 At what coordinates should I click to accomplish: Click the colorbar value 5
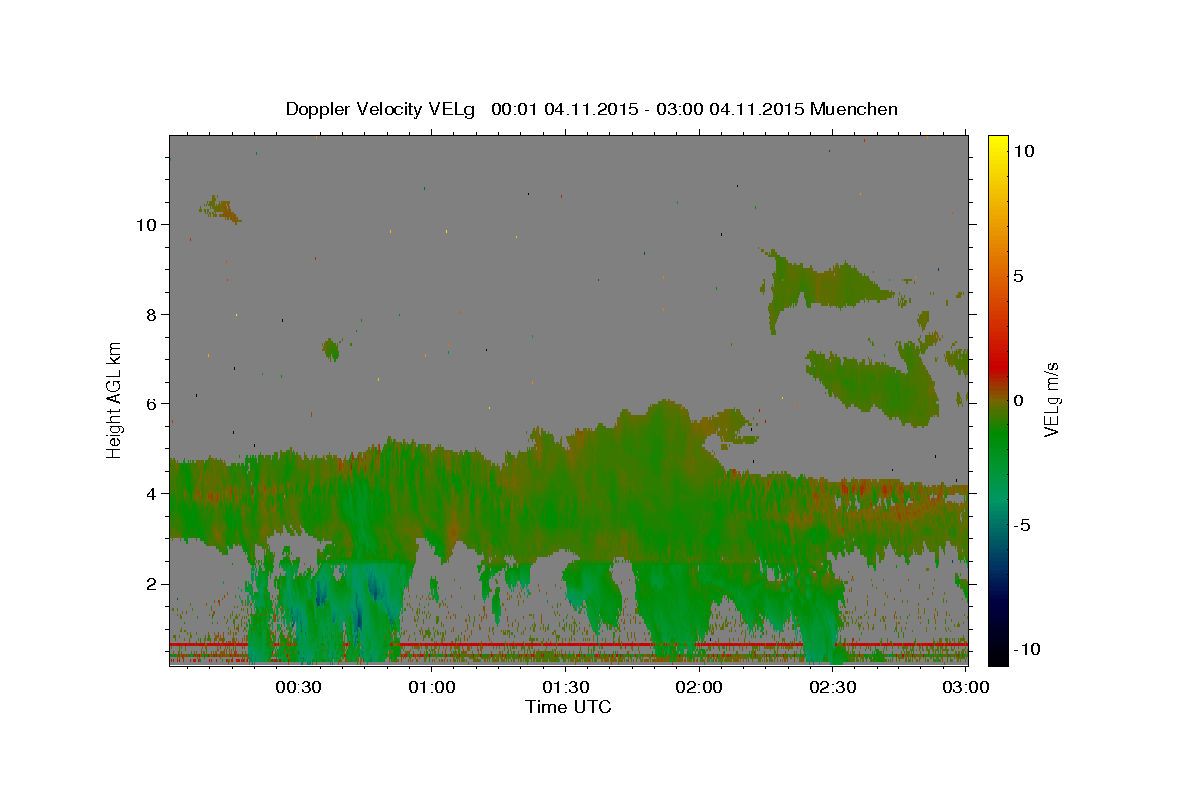(1018, 275)
